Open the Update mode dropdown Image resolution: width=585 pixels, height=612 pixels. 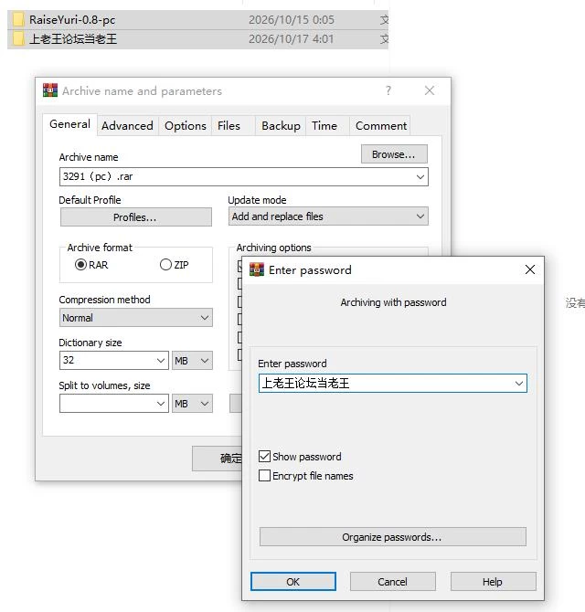(328, 216)
